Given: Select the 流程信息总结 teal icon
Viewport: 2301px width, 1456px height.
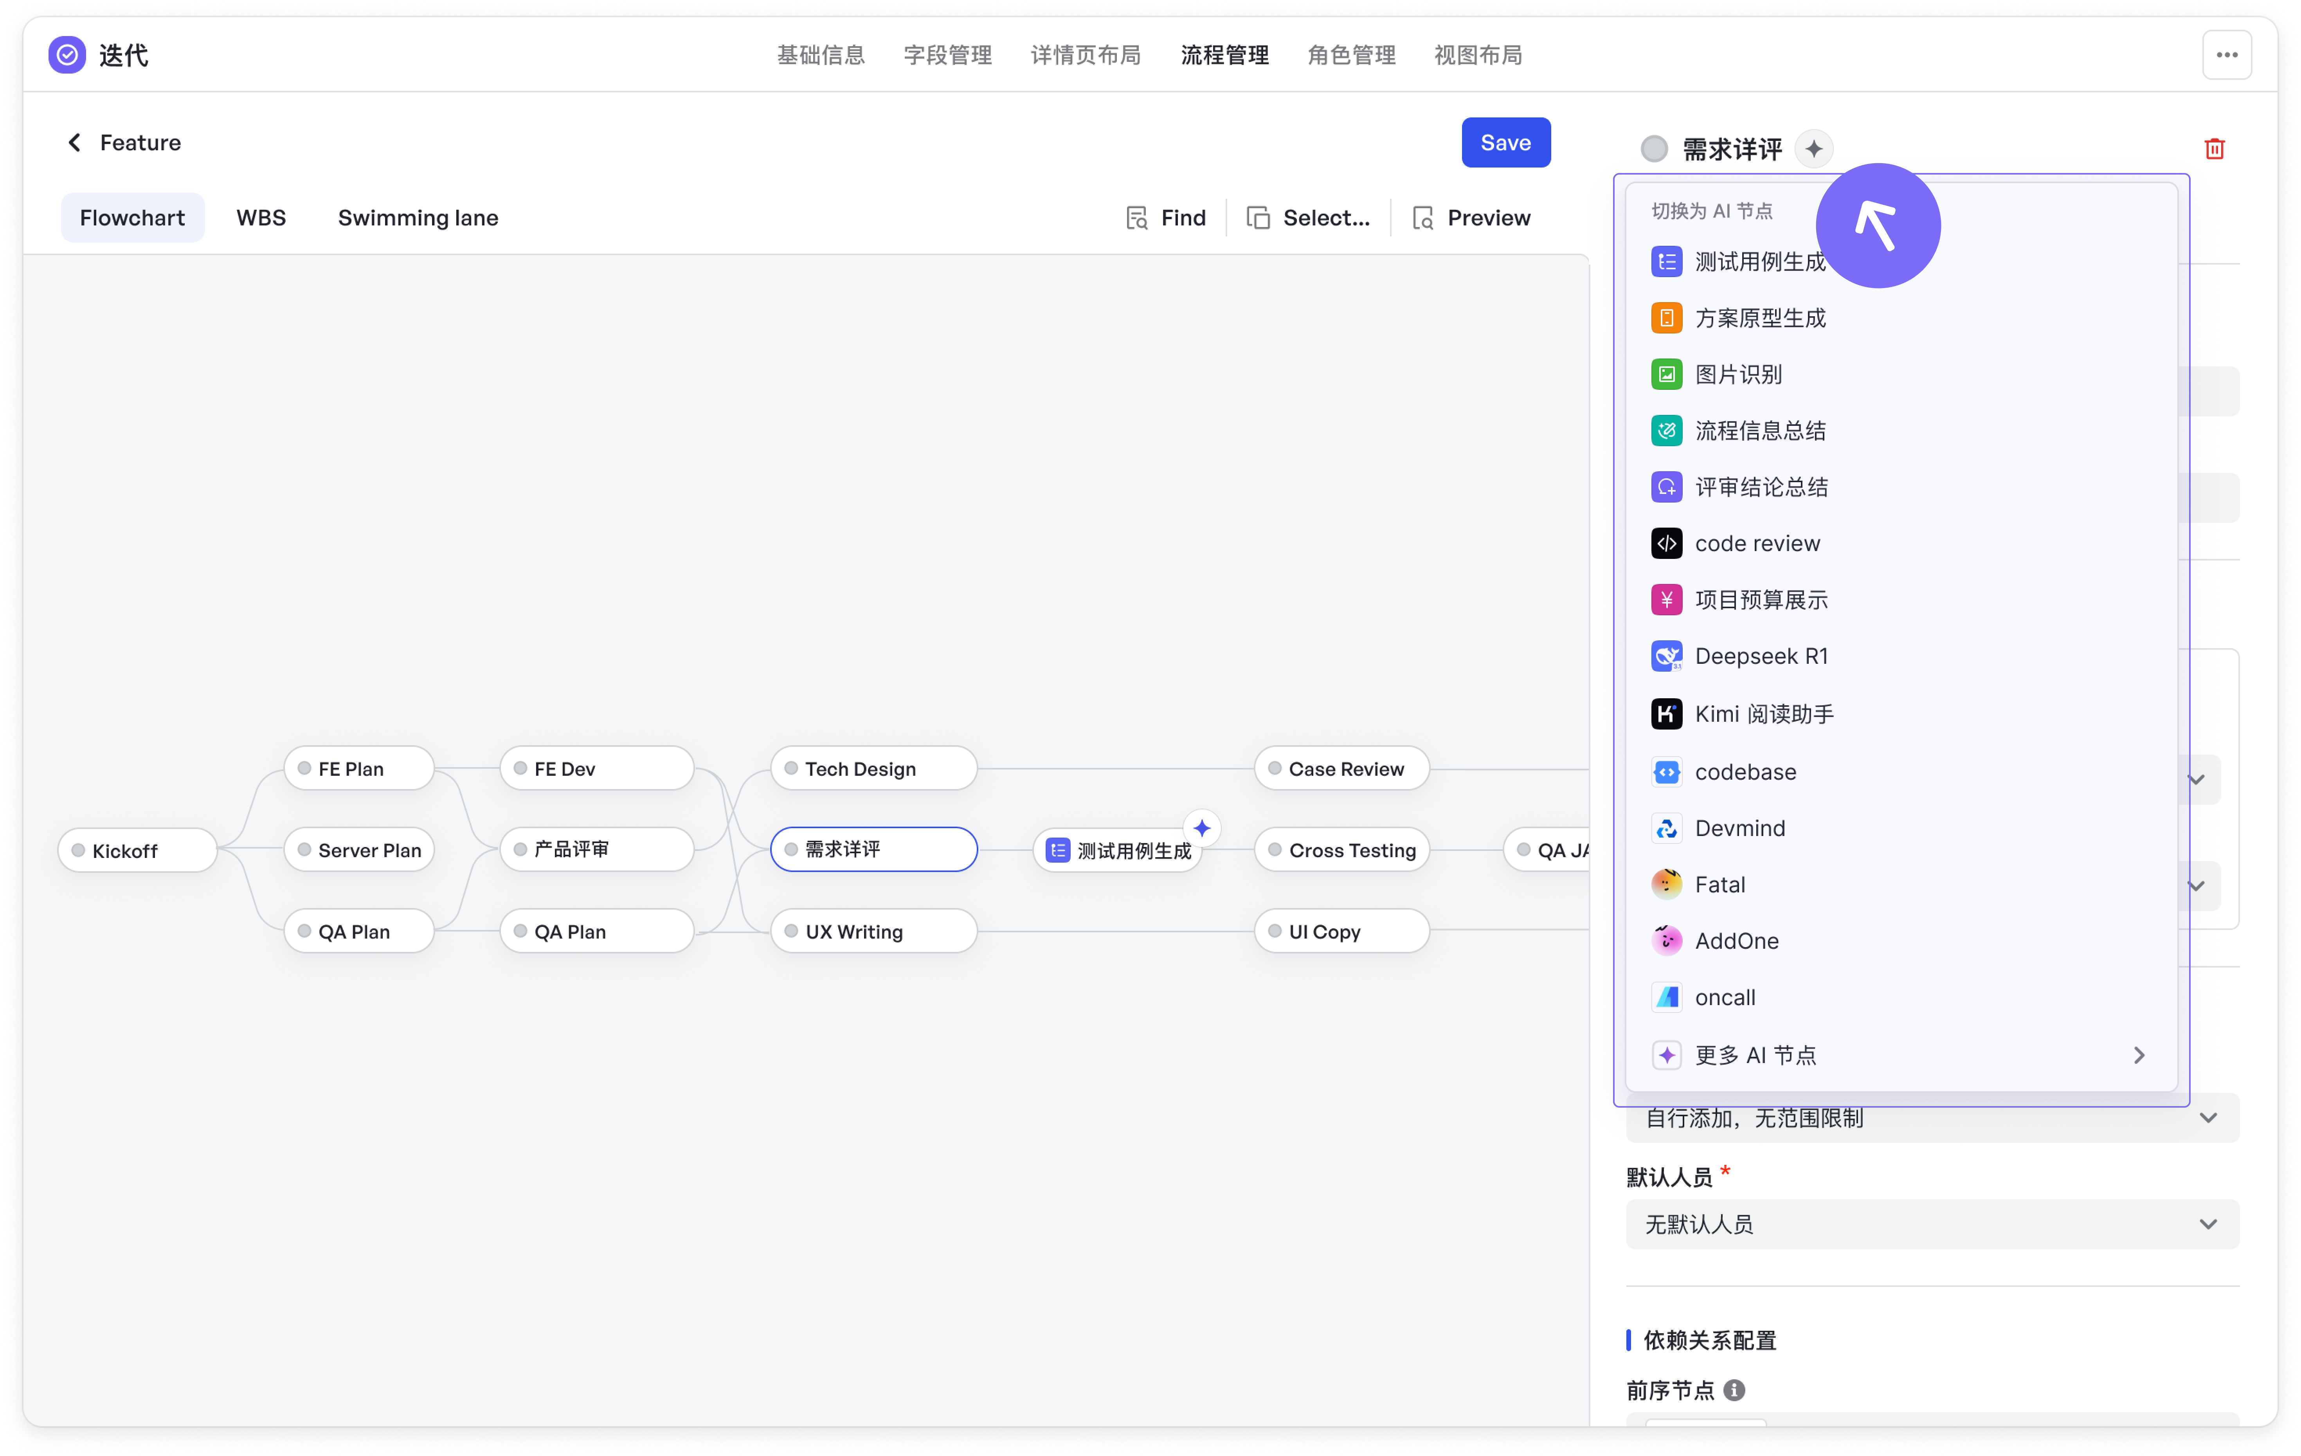Looking at the screenshot, I should pyautogui.click(x=1667, y=430).
